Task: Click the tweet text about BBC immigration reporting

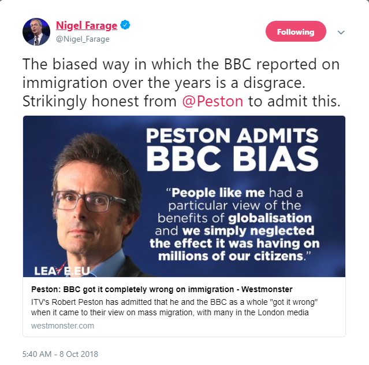Action: click(181, 83)
